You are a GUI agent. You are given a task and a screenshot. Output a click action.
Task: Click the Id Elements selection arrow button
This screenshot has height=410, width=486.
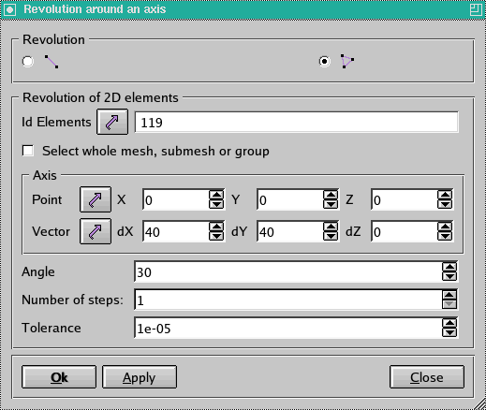click(112, 122)
